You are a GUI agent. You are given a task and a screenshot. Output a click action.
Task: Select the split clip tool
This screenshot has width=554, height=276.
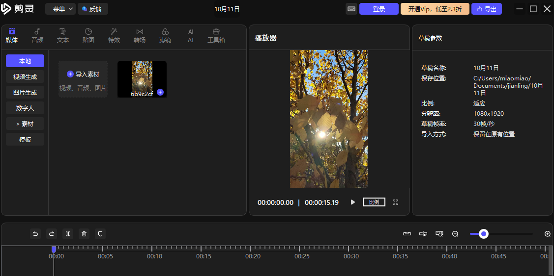tap(68, 234)
